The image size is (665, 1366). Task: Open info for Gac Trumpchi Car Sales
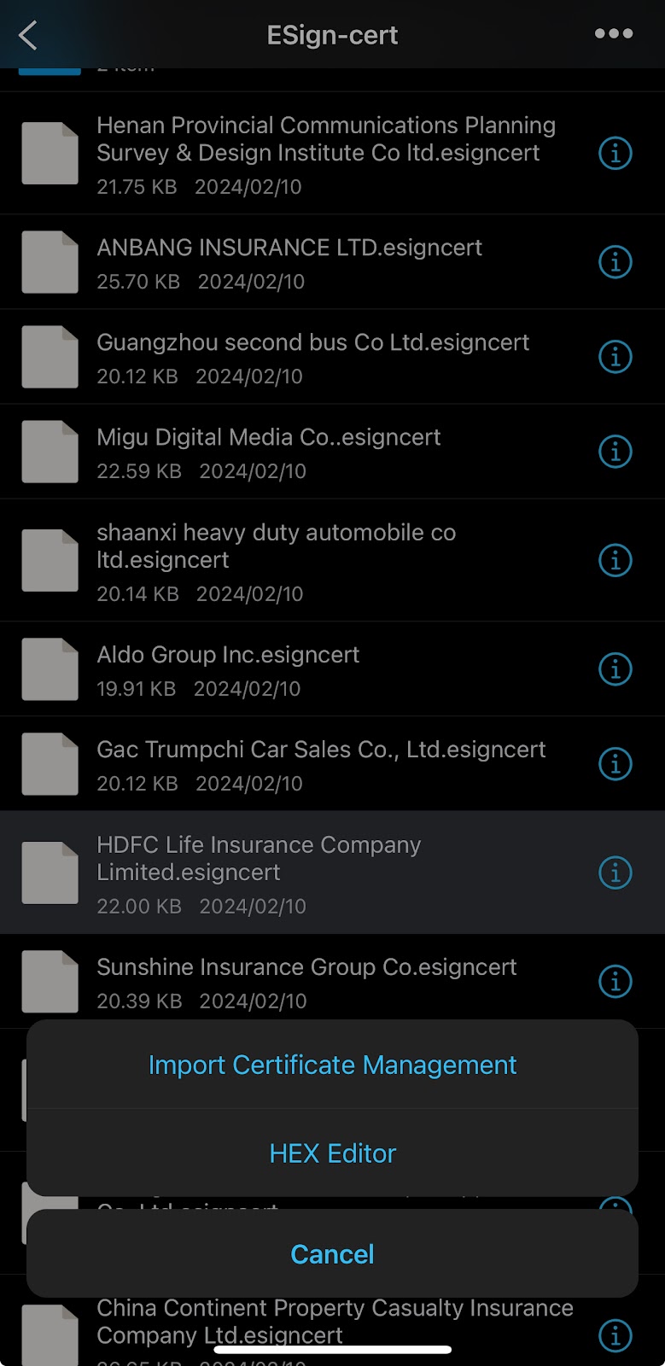615,764
